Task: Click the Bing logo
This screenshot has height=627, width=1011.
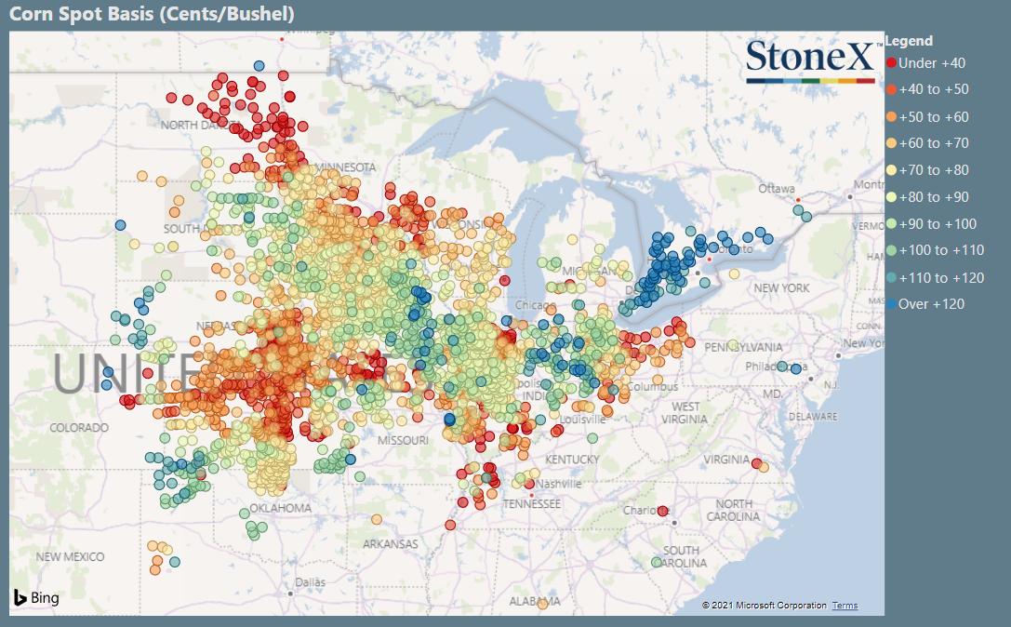Action: (36, 598)
